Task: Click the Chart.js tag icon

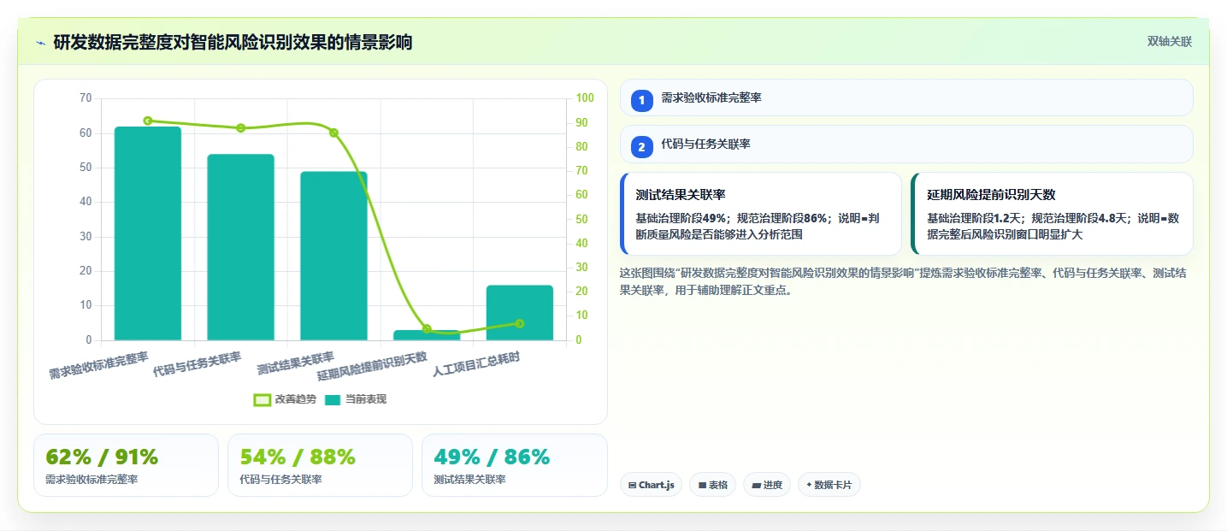Action: 632,485
